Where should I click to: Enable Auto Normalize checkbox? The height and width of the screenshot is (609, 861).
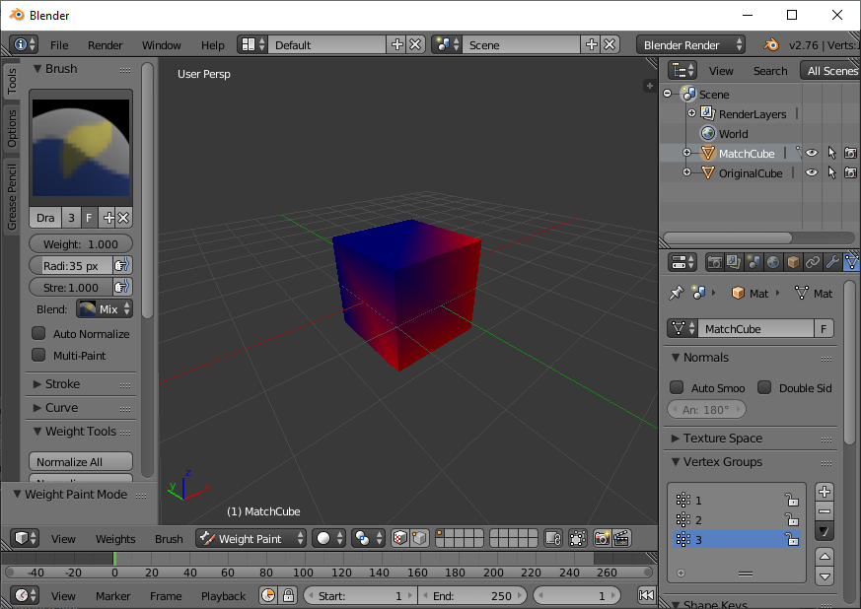(x=38, y=334)
